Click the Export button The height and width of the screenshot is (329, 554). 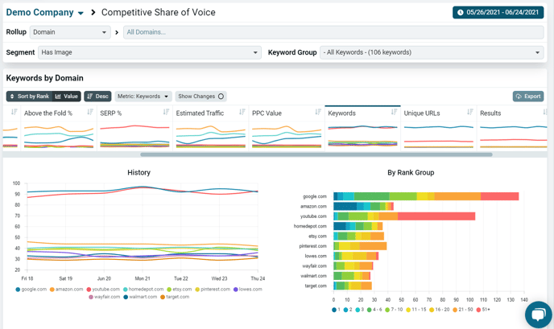[528, 97]
